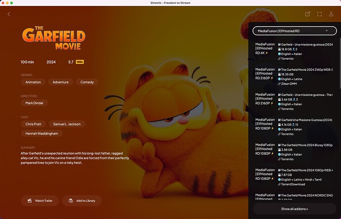Open MediaFusion ElfHosted RD addon dropdown
The height and width of the screenshot is (219, 341).
(295, 31)
